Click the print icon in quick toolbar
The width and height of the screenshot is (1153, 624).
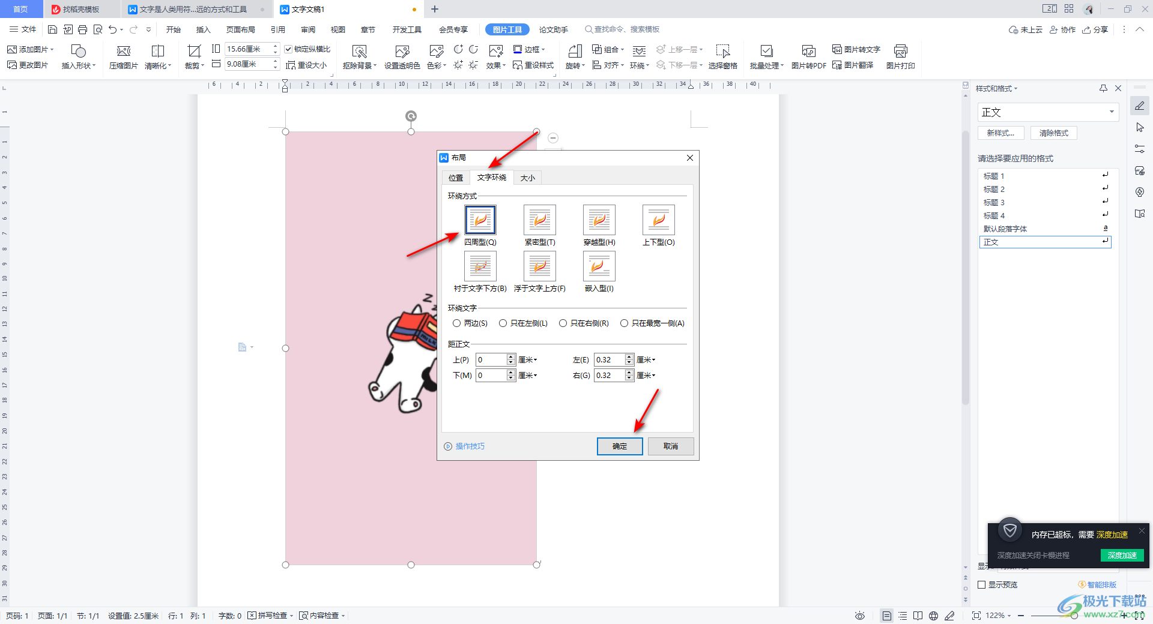point(82,29)
